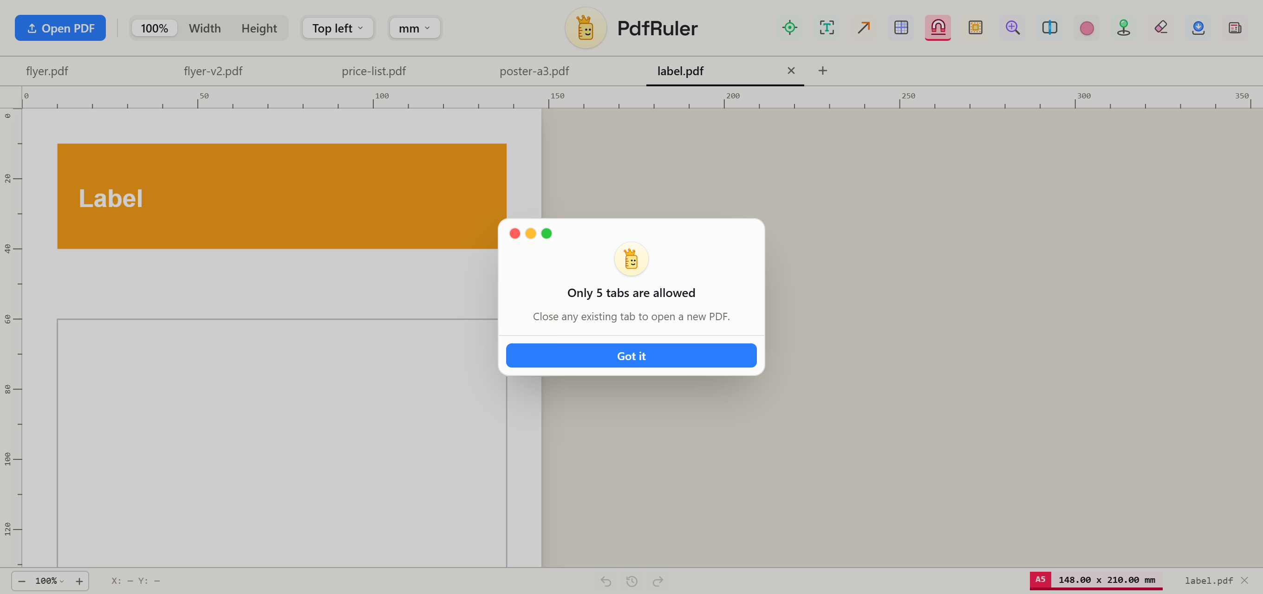The image size is (1263, 594).
Task: Select the arrow measurement tool
Action: point(864,28)
